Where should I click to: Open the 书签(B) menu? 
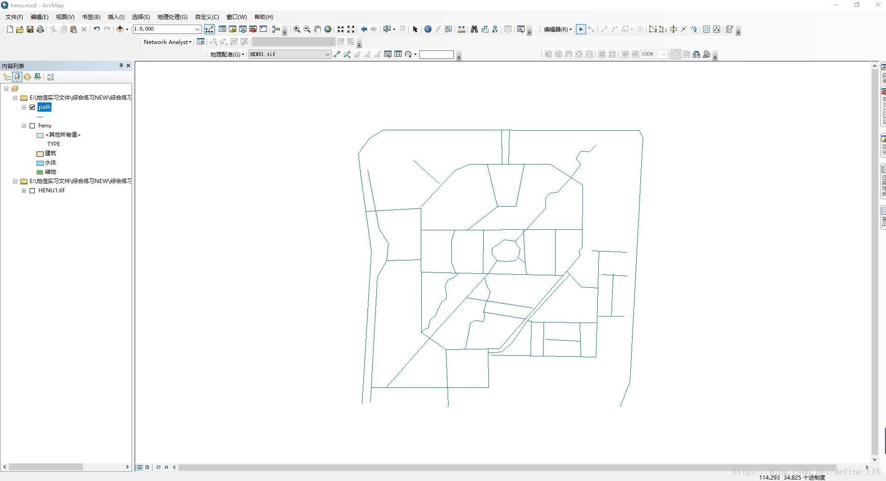[x=91, y=17]
